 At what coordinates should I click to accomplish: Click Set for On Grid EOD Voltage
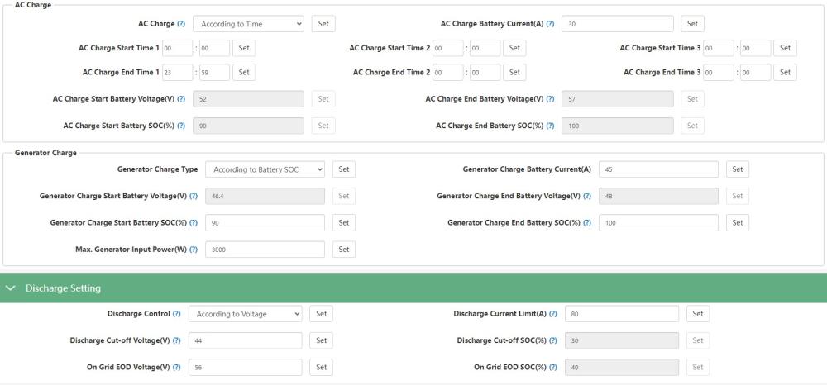(x=321, y=368)
